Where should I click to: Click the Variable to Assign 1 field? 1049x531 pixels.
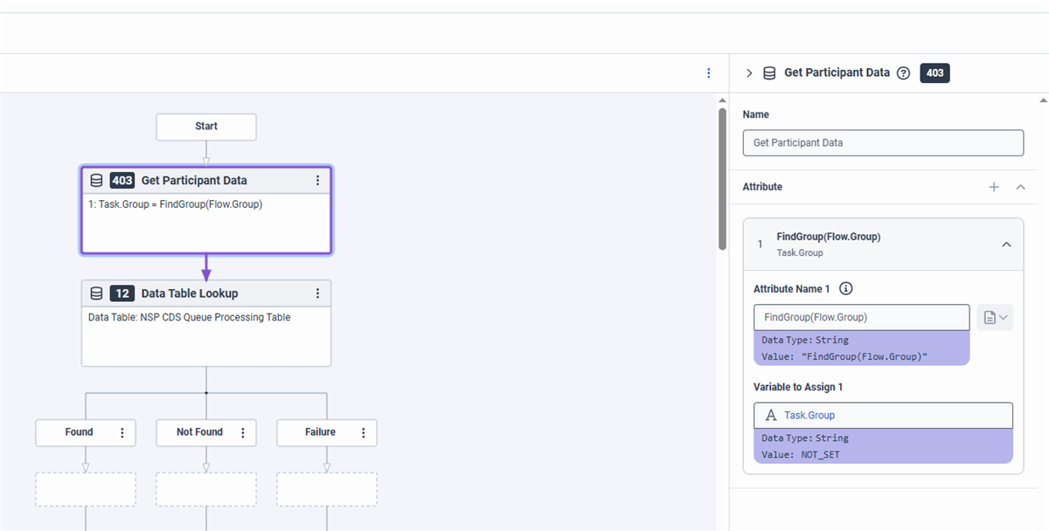883,416
